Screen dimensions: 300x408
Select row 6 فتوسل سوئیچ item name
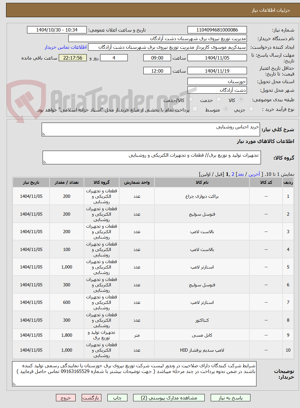(202, 285)
